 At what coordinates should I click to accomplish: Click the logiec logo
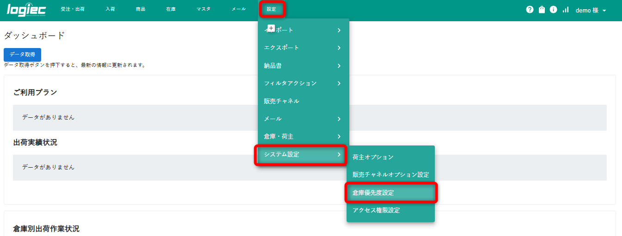pos(26,10)
